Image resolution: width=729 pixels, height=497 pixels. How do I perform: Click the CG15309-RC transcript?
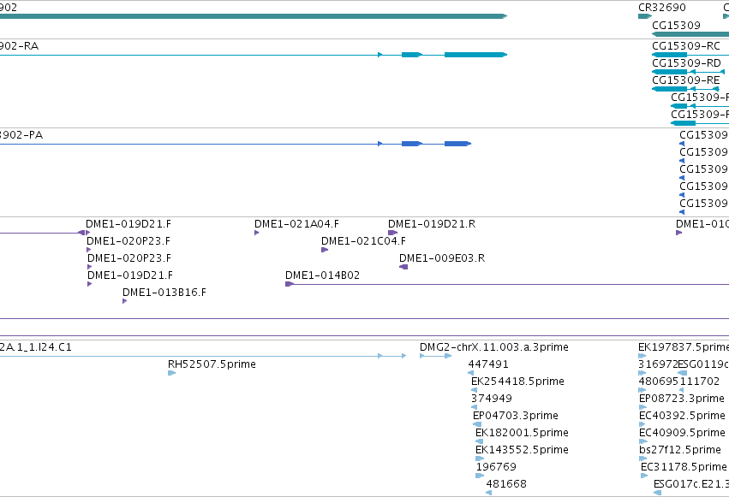click(686, 46)
